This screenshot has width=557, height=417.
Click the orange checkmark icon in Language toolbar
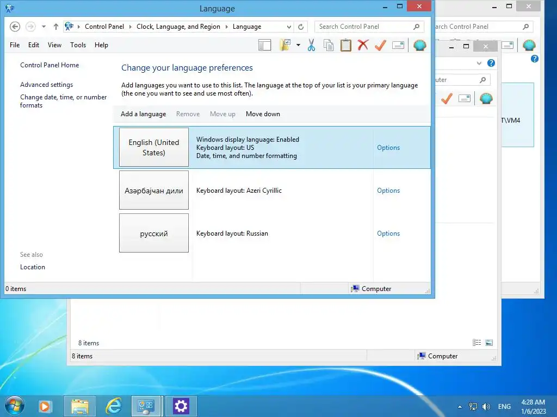380,45
